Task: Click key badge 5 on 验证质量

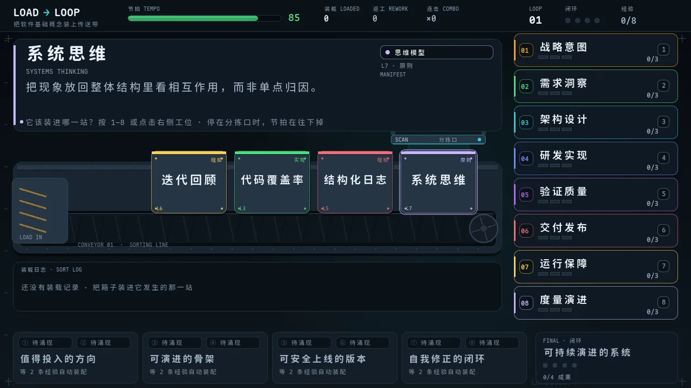Action: coord(663,194)
